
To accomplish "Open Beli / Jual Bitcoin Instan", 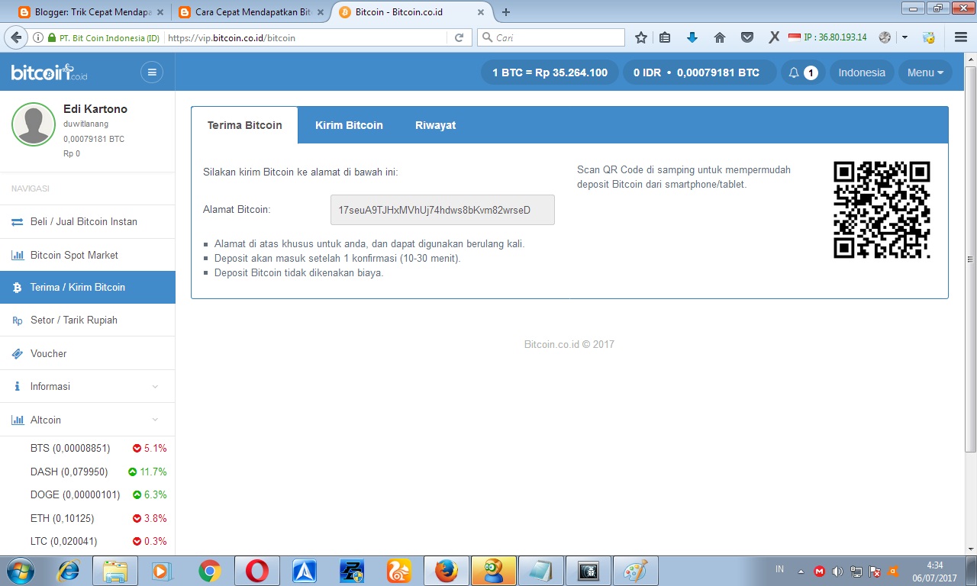I will [x=88, y=221].
